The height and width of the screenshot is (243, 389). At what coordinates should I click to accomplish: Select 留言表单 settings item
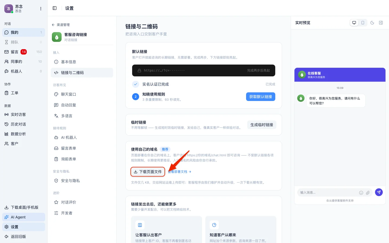click(82, 148)
